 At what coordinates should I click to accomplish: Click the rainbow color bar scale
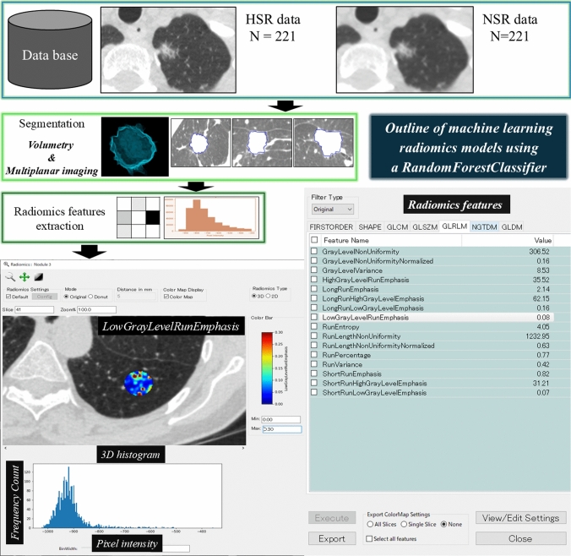pos(267,368)
